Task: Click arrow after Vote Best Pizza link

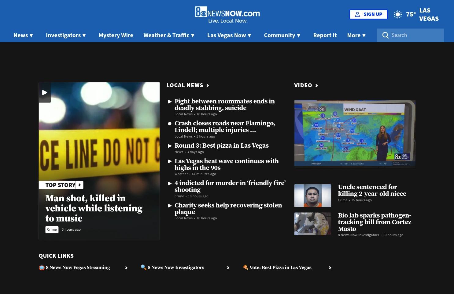Action: pyautogui.click(x=330, y=268)
